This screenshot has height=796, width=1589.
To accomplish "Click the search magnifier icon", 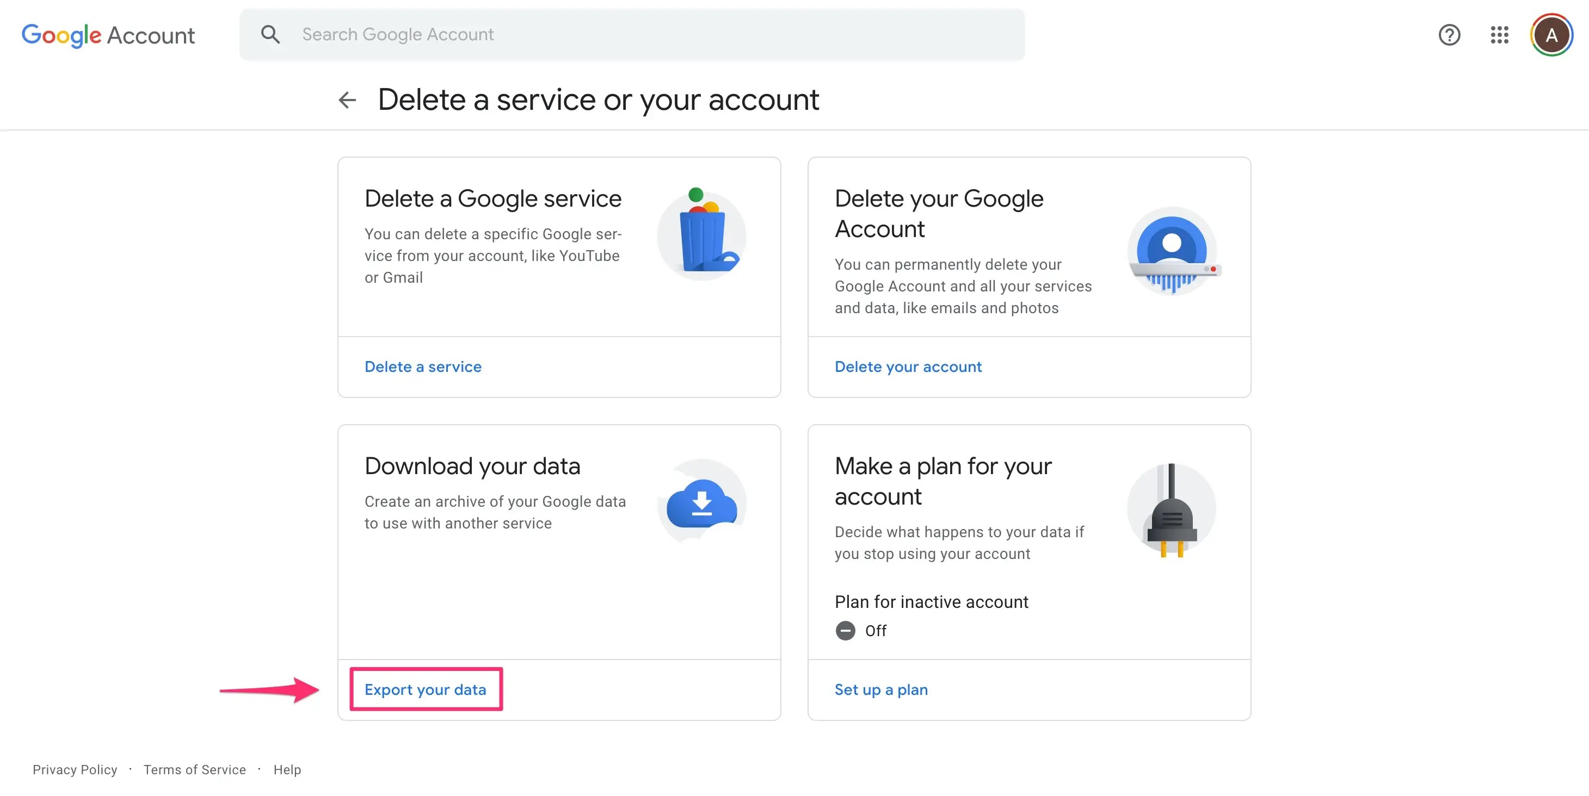I will click(x=270, y=34).
